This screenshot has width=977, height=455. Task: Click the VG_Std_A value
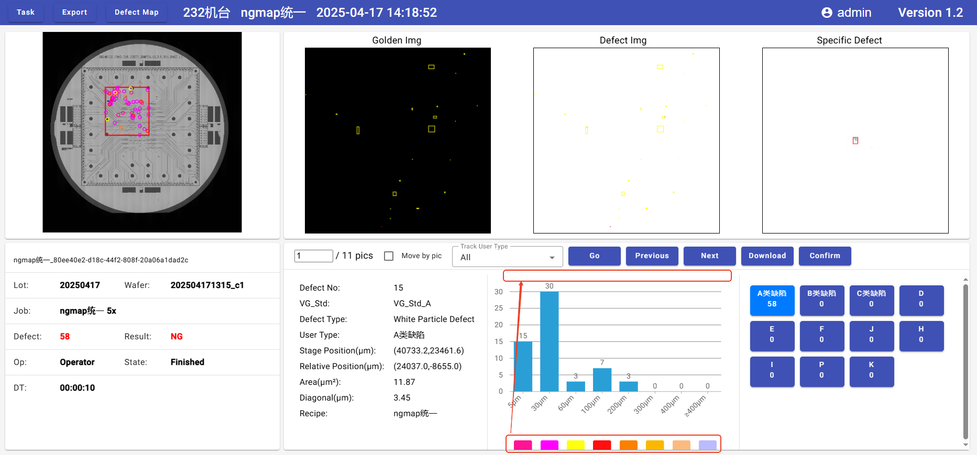tap(412, 303)
